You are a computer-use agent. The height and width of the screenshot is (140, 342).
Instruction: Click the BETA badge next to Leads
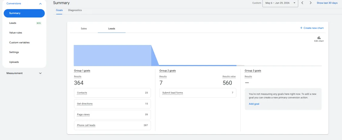point(39,23)
